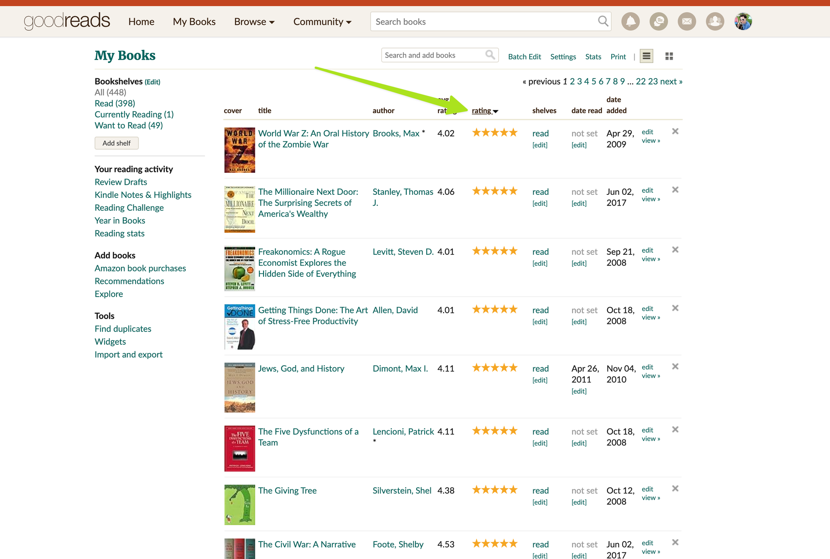The height and width of the screenshot is (559, 830).
Task: Open the friends icon in header
Action: click(715, 21)
